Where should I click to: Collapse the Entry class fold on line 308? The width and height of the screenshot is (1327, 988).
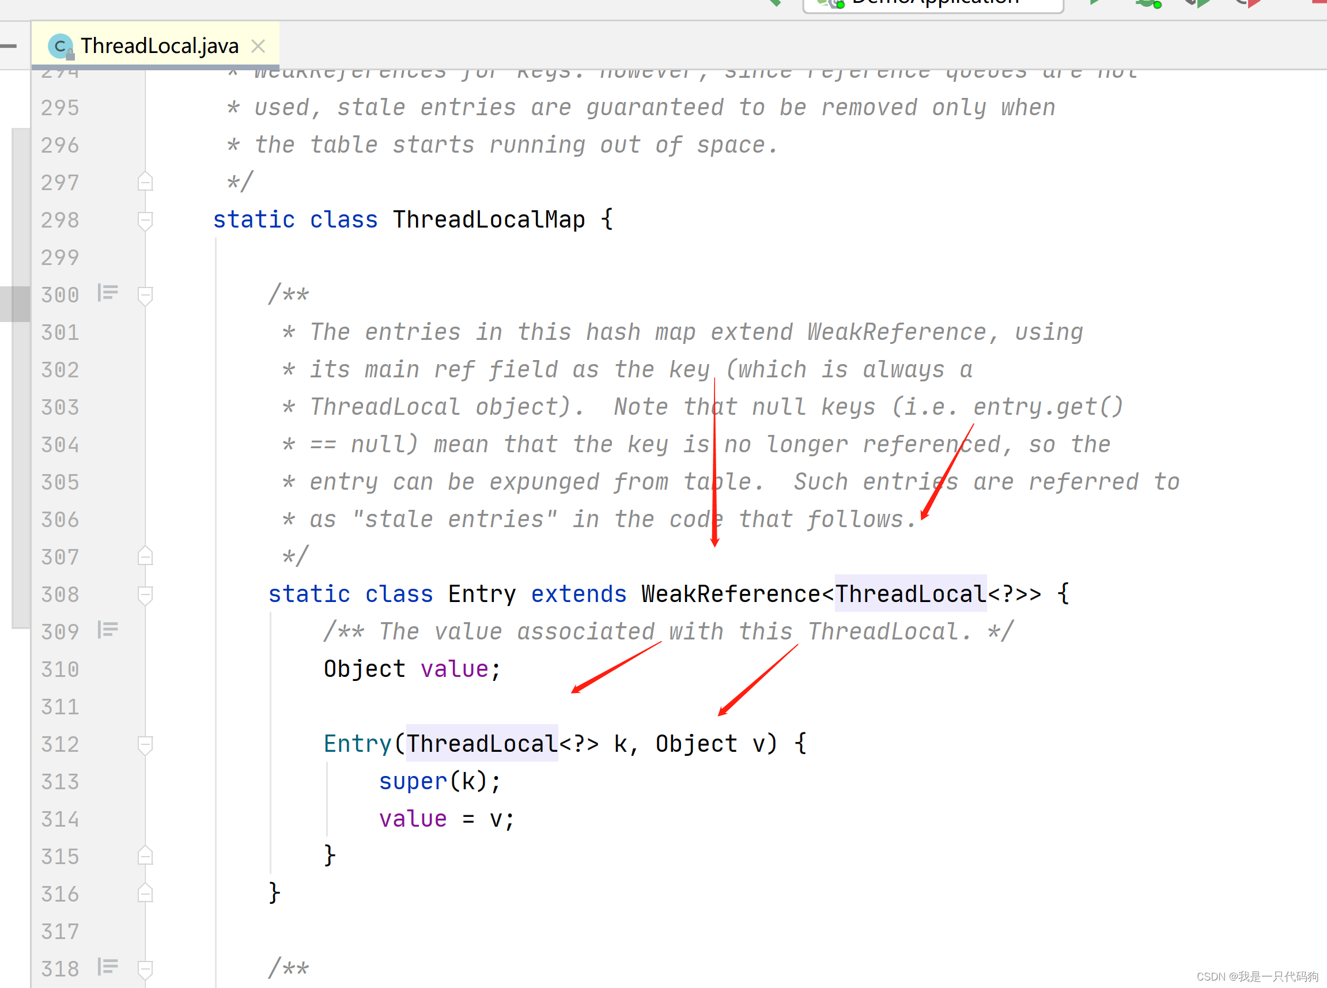point(145,595)
